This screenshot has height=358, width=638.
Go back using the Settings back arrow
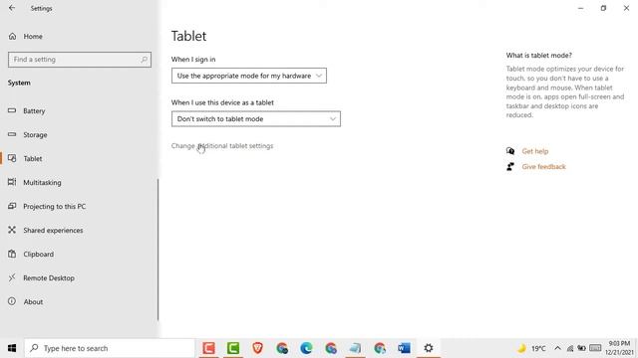coord(12,8)
